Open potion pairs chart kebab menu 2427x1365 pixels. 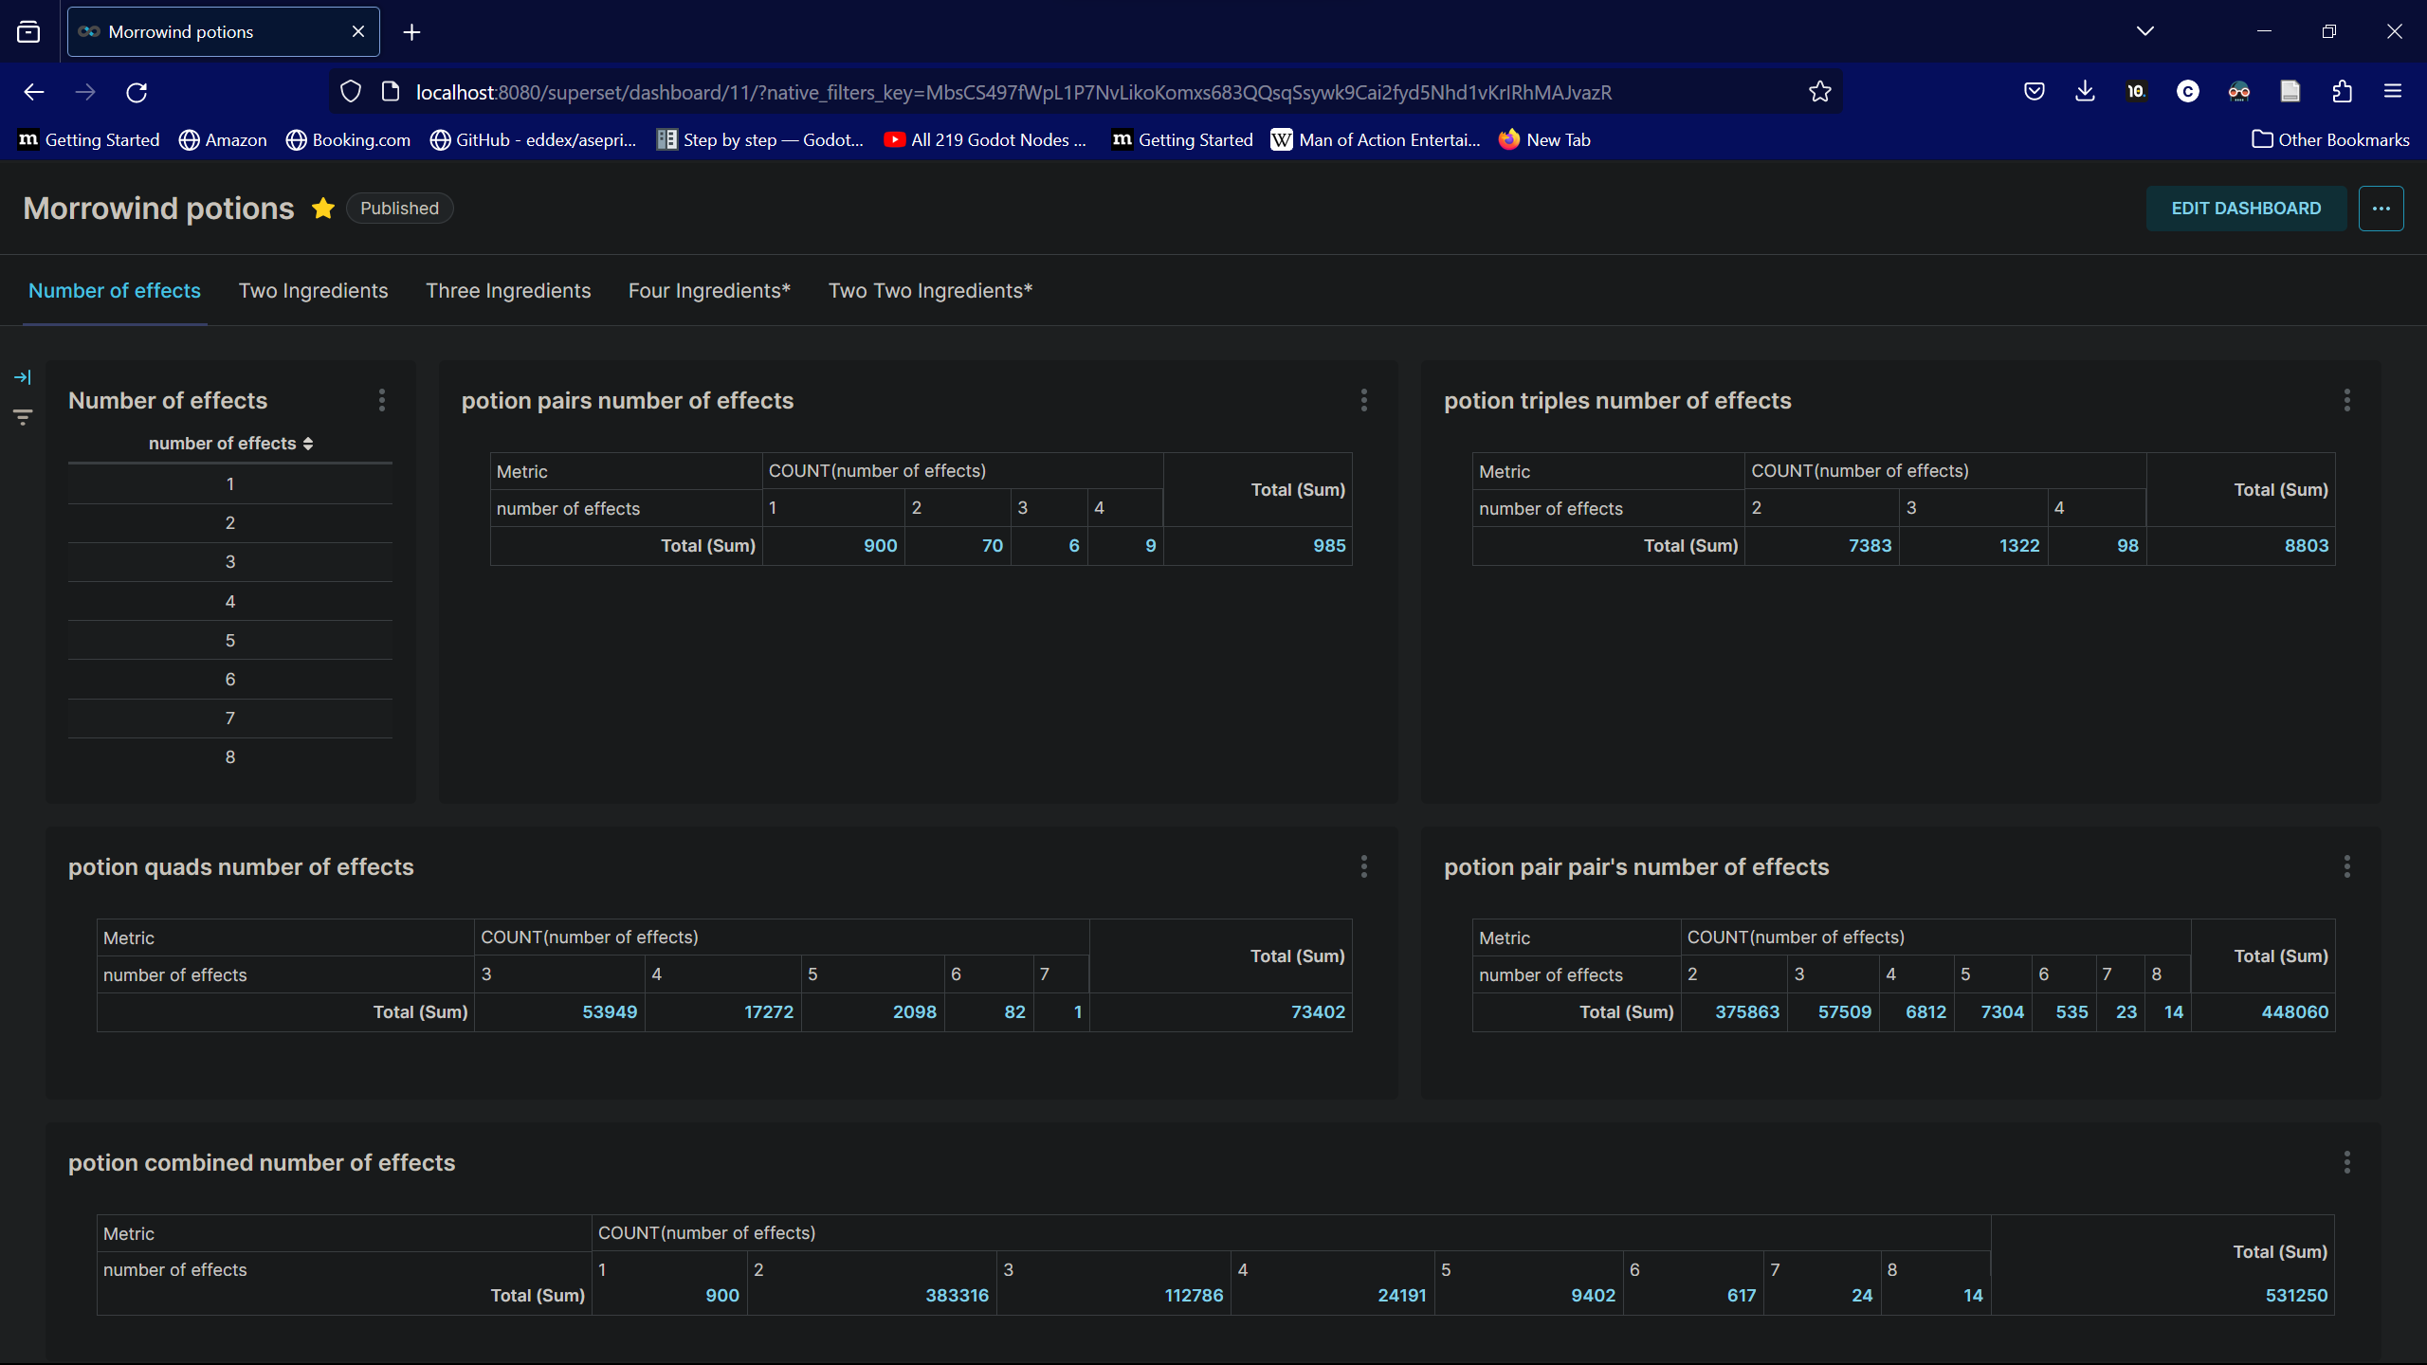1364,400
